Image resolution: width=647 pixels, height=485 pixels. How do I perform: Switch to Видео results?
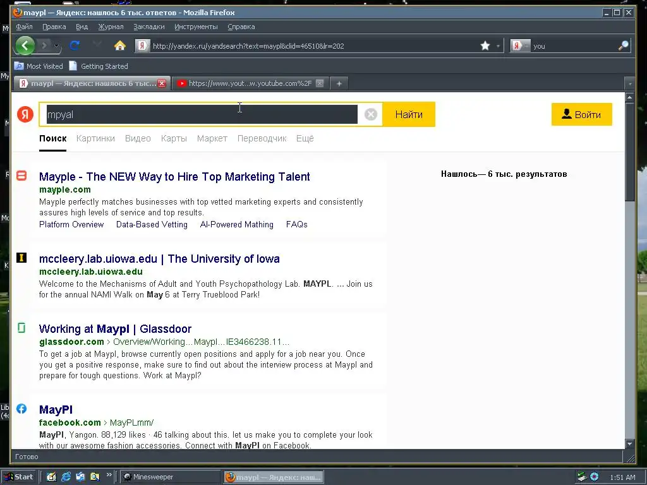138,138
